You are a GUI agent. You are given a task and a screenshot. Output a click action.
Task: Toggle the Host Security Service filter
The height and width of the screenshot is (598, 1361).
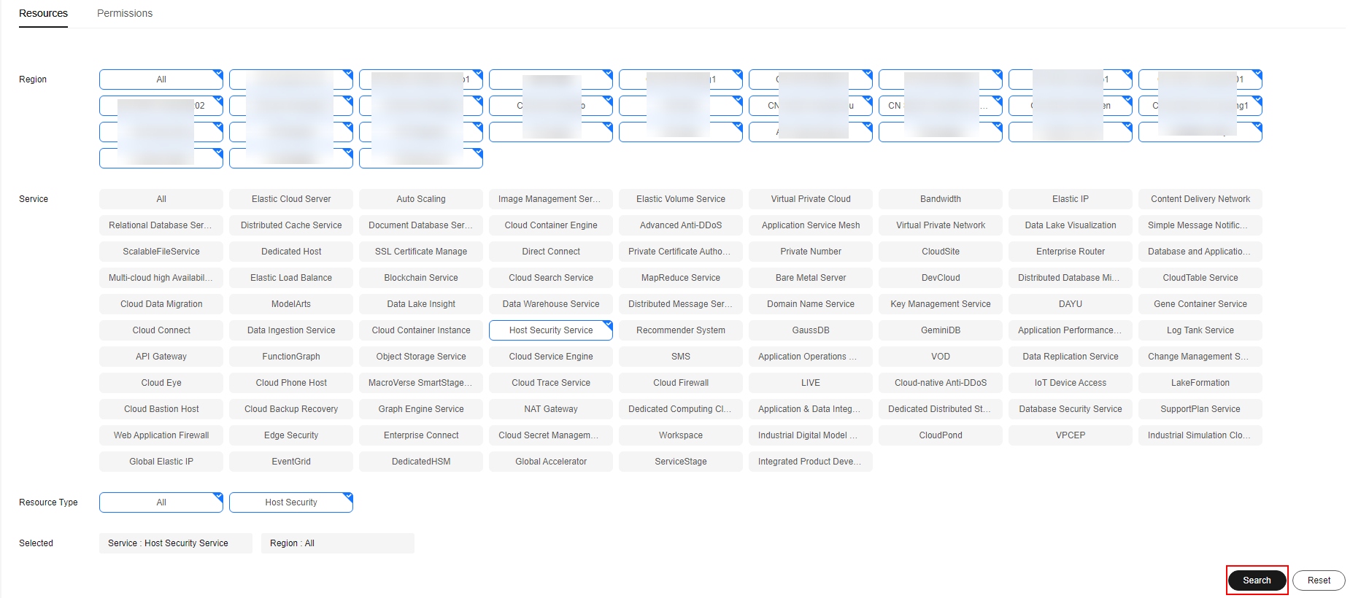point(551,330)
